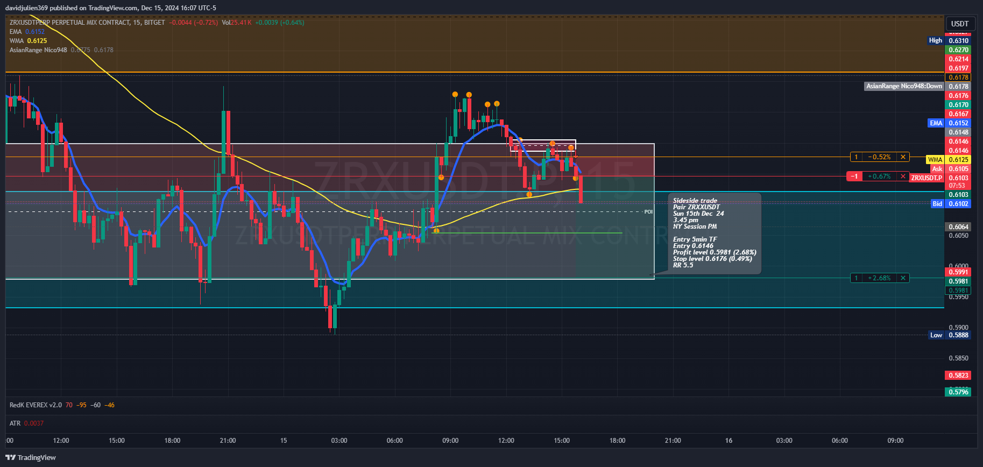Click the -0.0044 (-0.72%) change value
The width and height of the screenshot is (983, 467).
point(193,23)
